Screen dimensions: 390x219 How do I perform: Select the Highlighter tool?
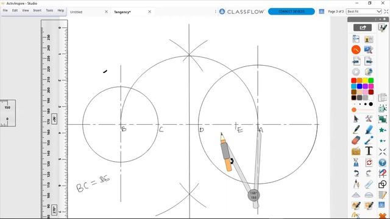(x=369, y=130)
